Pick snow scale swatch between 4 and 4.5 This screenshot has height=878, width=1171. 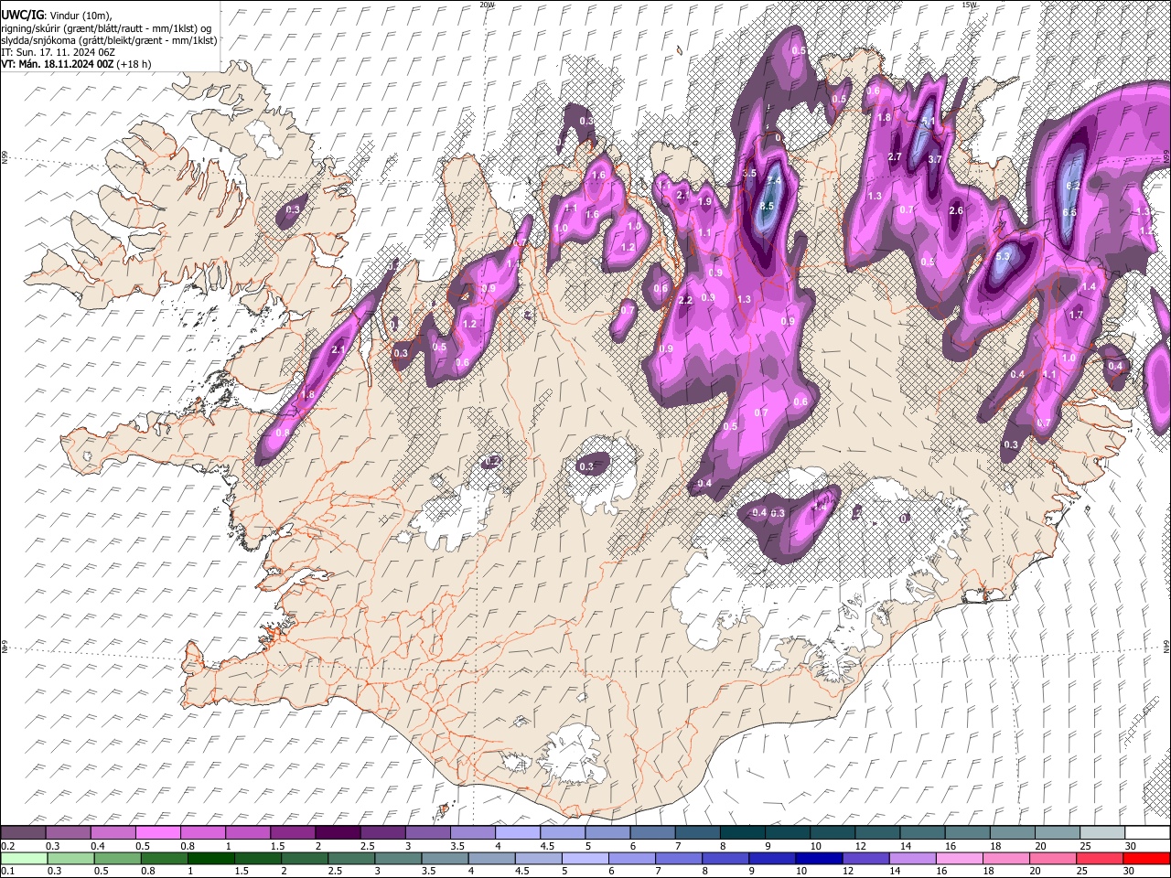pos(518,832)
